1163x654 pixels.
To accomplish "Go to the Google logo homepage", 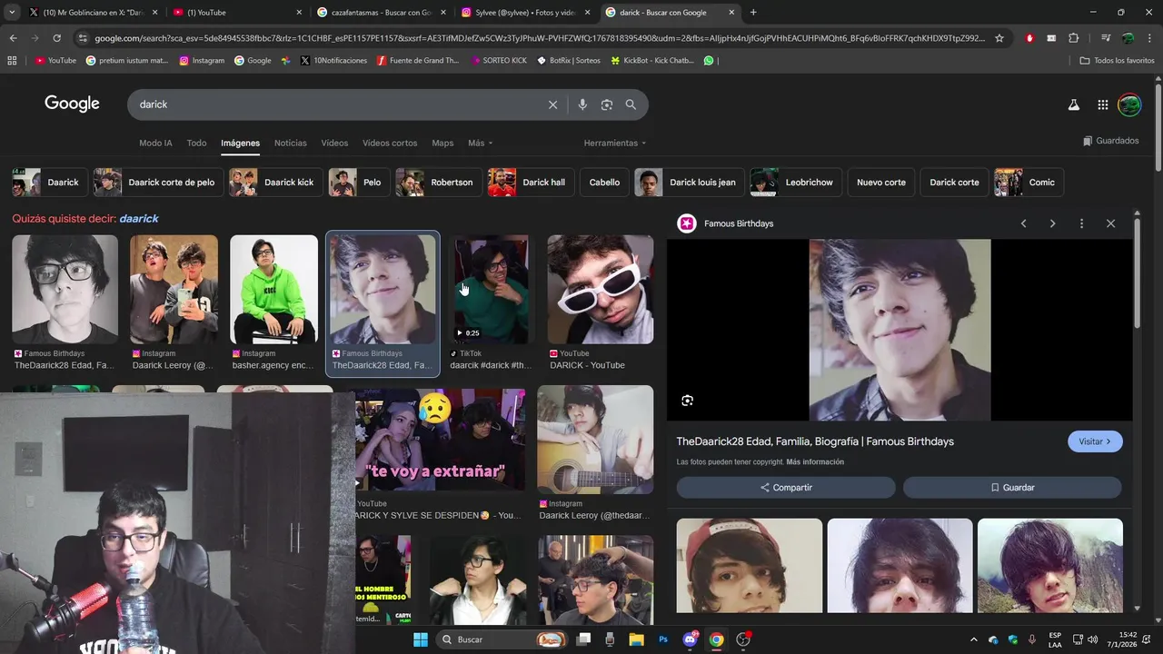I will coord(72,104).
